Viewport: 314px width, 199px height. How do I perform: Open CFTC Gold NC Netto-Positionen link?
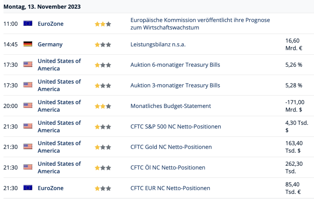pyautogui.click(x=171, y=147)
